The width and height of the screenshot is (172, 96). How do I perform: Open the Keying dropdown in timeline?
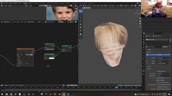(x=13, y=85)
